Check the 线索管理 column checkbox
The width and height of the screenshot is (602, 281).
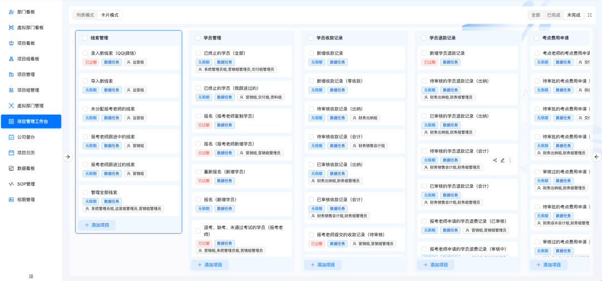click(85, 38)
